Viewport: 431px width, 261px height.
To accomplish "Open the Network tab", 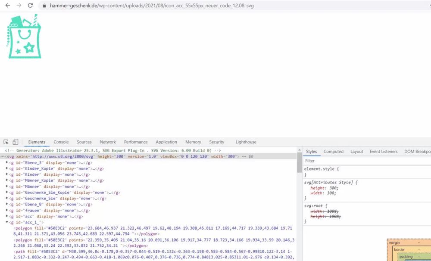I will pyautogui.click(x=108, y=142).
